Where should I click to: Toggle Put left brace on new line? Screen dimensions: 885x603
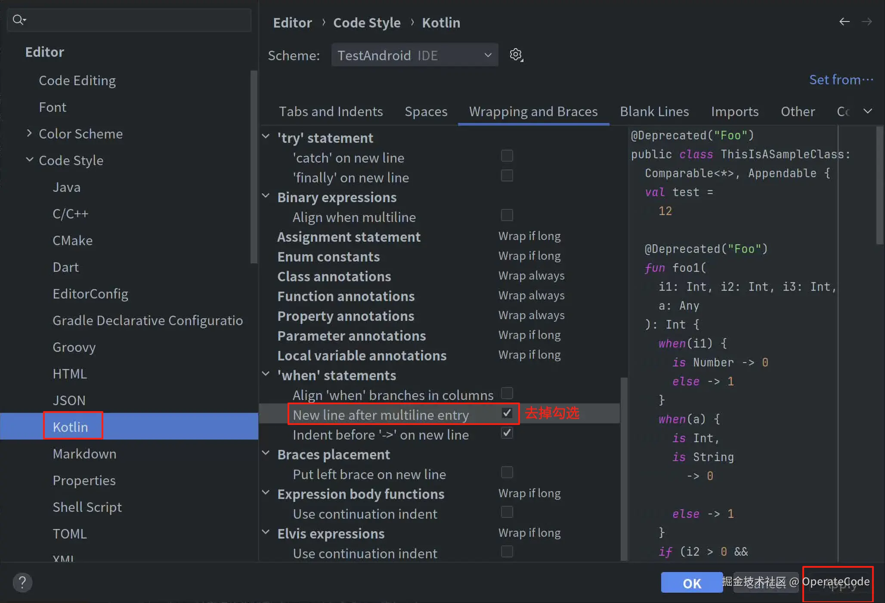(x=507, y=473)
